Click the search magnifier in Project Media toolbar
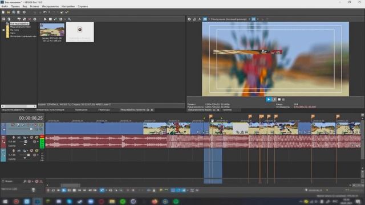 [x=69, y=19]
